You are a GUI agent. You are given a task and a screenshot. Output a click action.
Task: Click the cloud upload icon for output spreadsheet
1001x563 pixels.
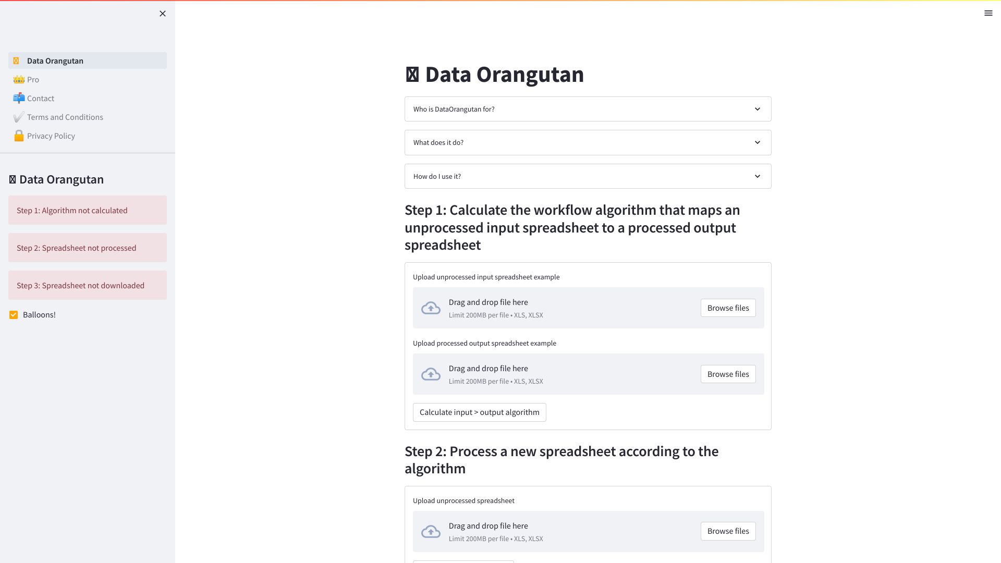(431, 374)
